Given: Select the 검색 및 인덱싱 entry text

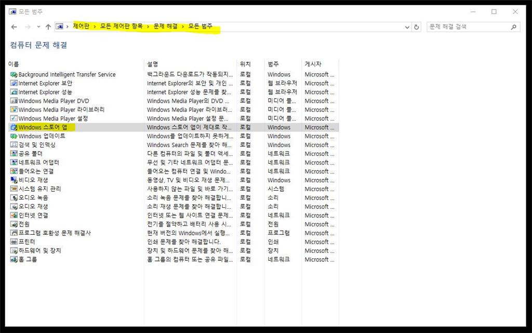Looking at the screenshot, I should click(37, 145).
